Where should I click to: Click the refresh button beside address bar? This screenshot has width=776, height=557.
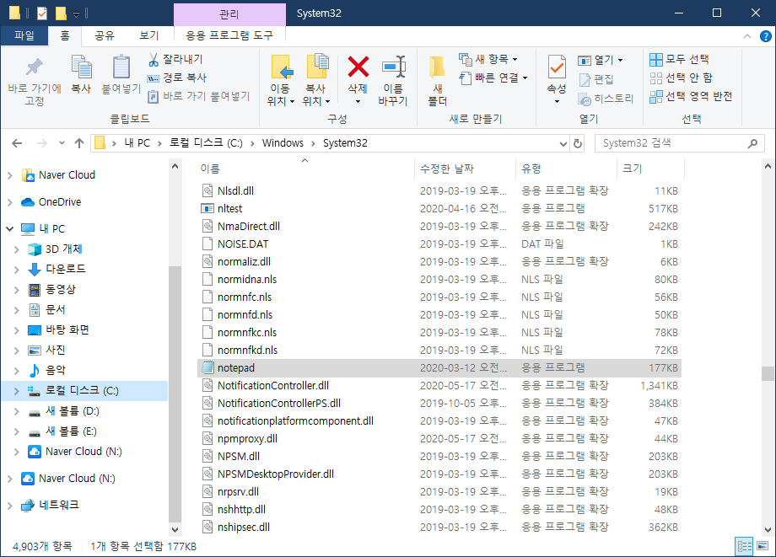pyautogui.click(x=577, y=143)
